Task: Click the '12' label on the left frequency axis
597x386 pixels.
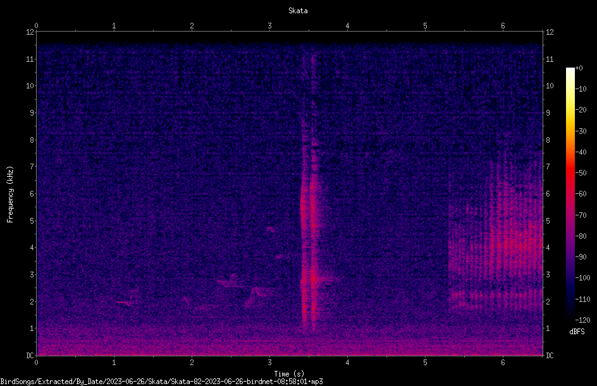Action: 30,32
